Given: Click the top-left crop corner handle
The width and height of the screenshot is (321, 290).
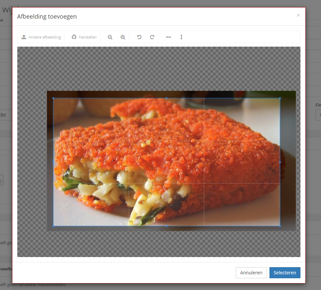Looking at the screenshot, I should [x=53, y=98].
